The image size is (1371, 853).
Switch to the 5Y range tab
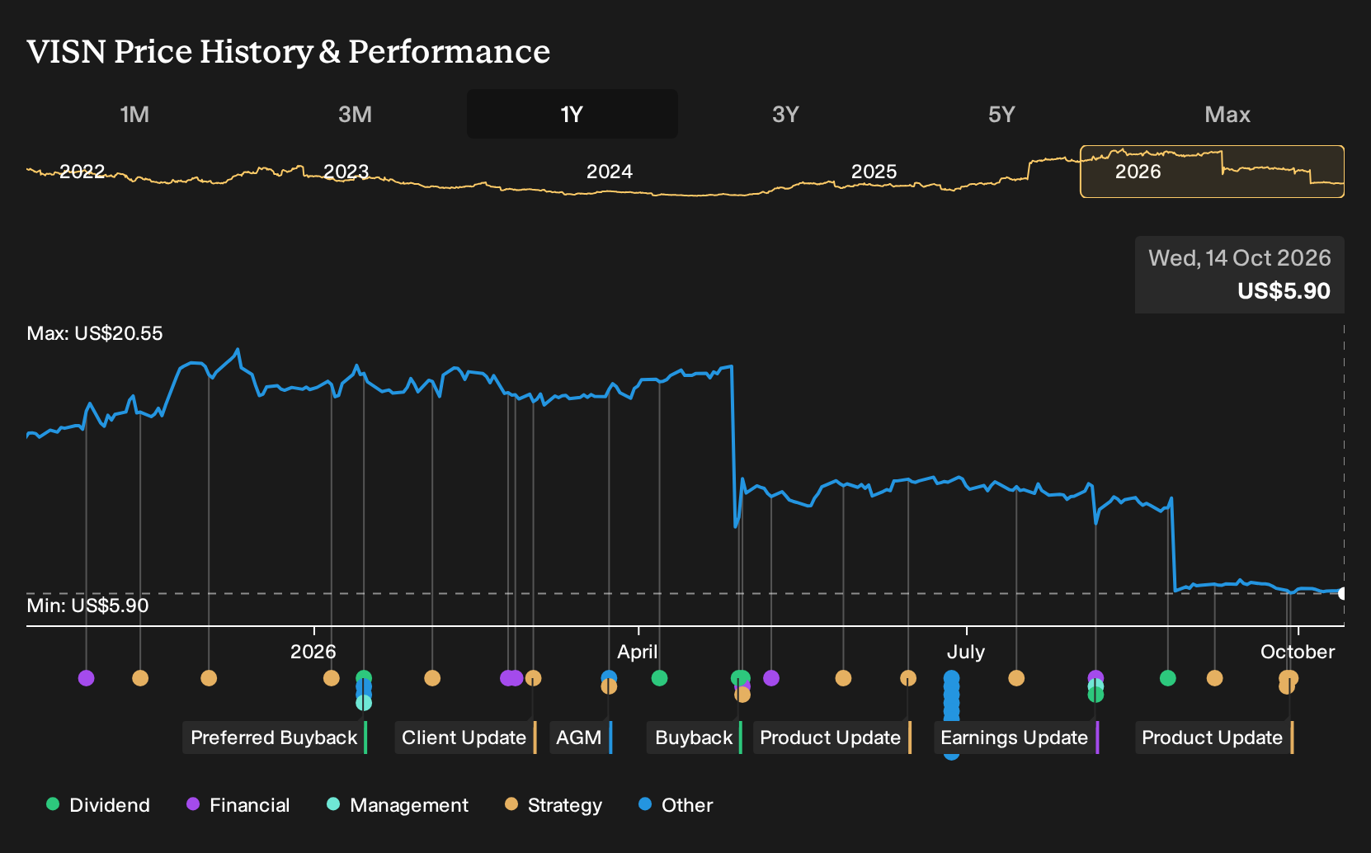pyautogui.click(x=1001, y=114)
